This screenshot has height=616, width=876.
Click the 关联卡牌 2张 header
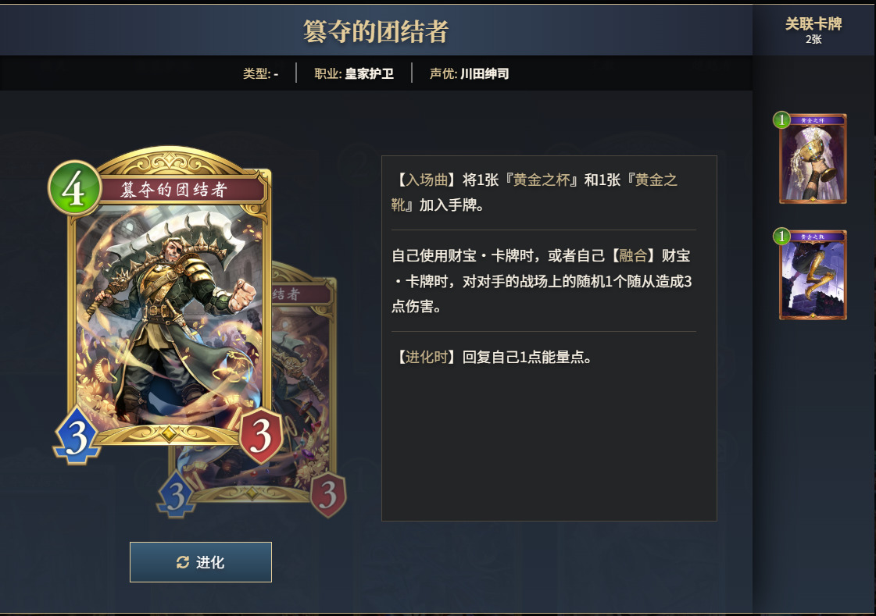tap(813, 30)
